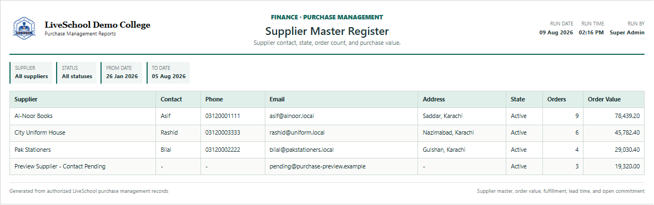Screen dimensions: 654x205
Task: Click the run date value 09 Aug 2026
Action: tap(556, 33)
